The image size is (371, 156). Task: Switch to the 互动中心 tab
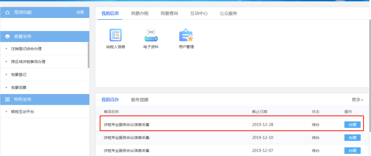(199, 13)
